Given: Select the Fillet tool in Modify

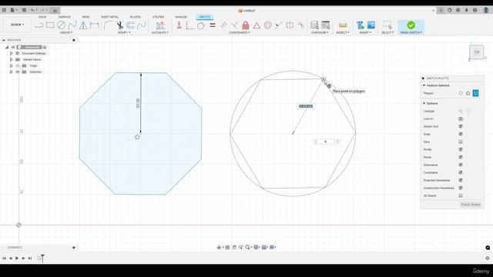Looking at the screenshot, I should [x=108, y=25].
